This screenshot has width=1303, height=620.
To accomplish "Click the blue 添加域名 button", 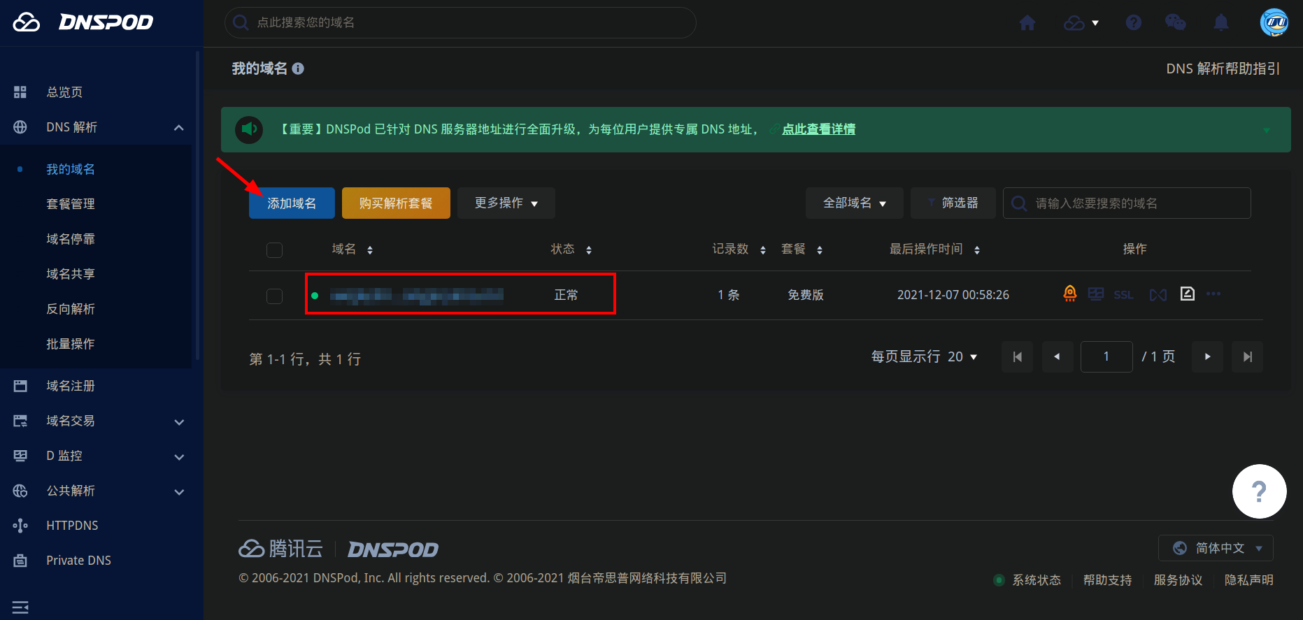I will (x=292, y=203).
